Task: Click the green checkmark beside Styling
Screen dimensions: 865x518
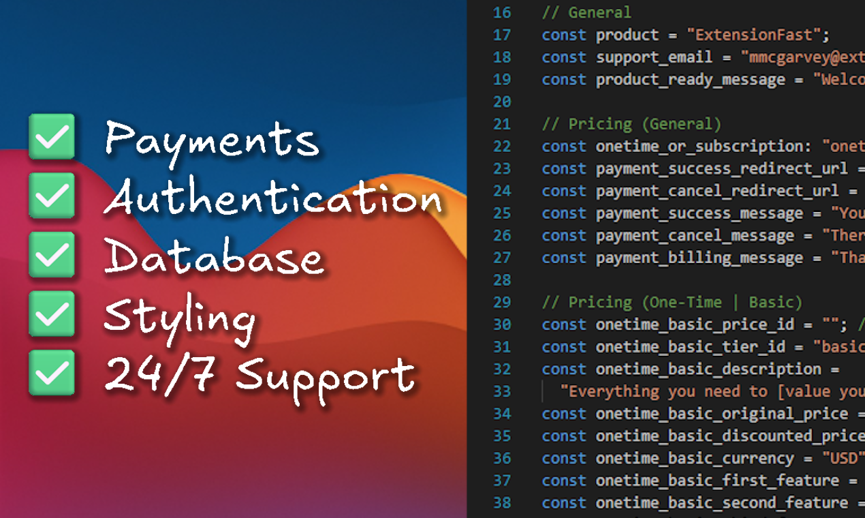Action: (x=52, y=314)
